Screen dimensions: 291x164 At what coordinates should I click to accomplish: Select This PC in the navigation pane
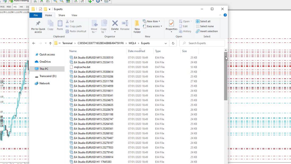(44, 69)
